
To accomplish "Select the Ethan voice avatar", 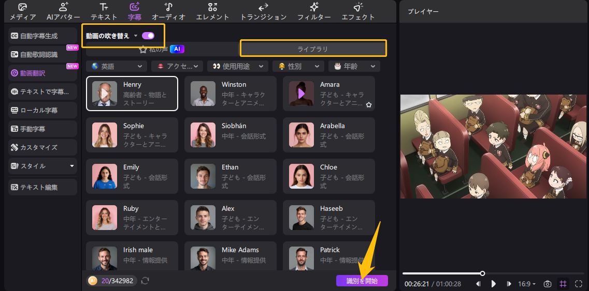I will tap(203, 176).
